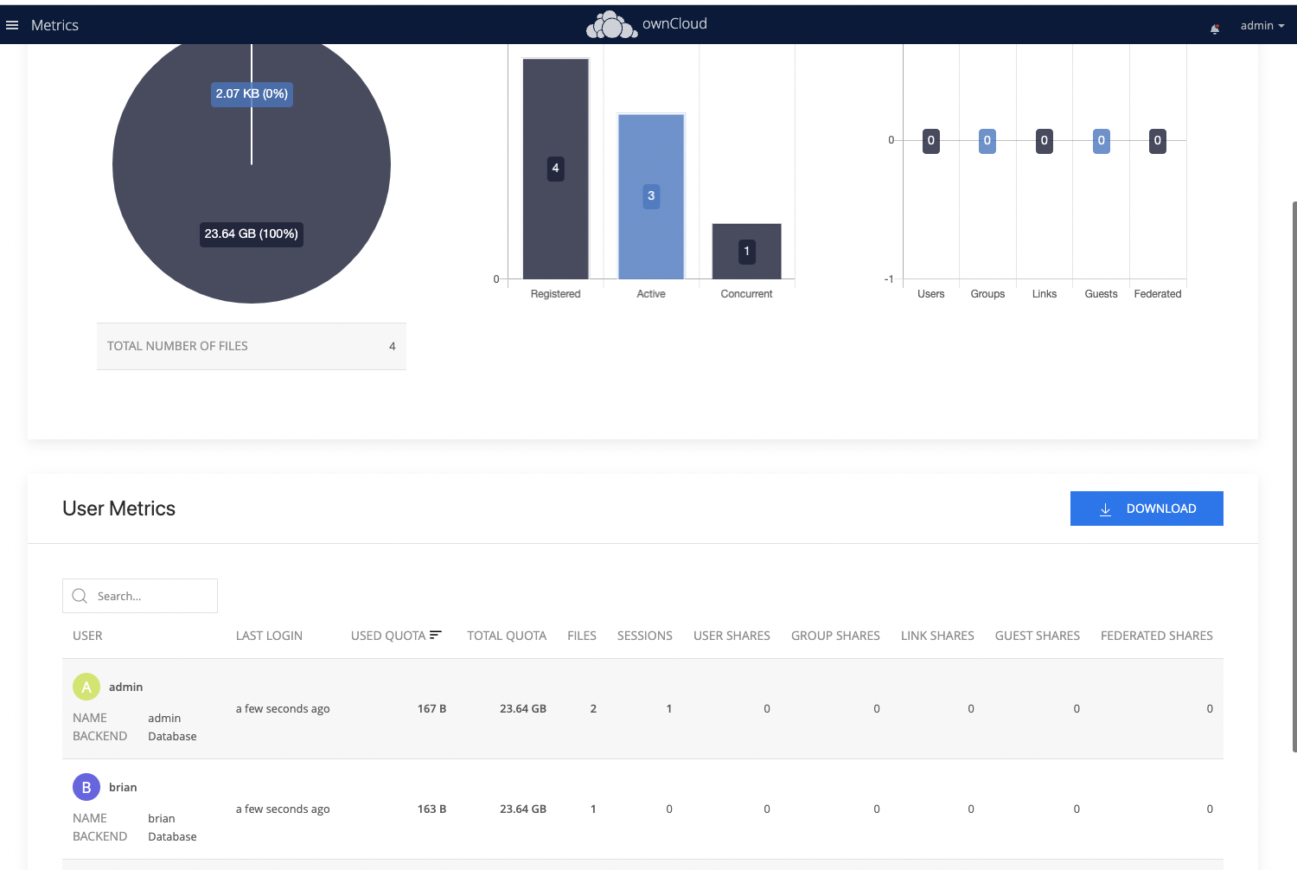Focus the Search users input field
1297x870 pixels.
coord(140,596)
